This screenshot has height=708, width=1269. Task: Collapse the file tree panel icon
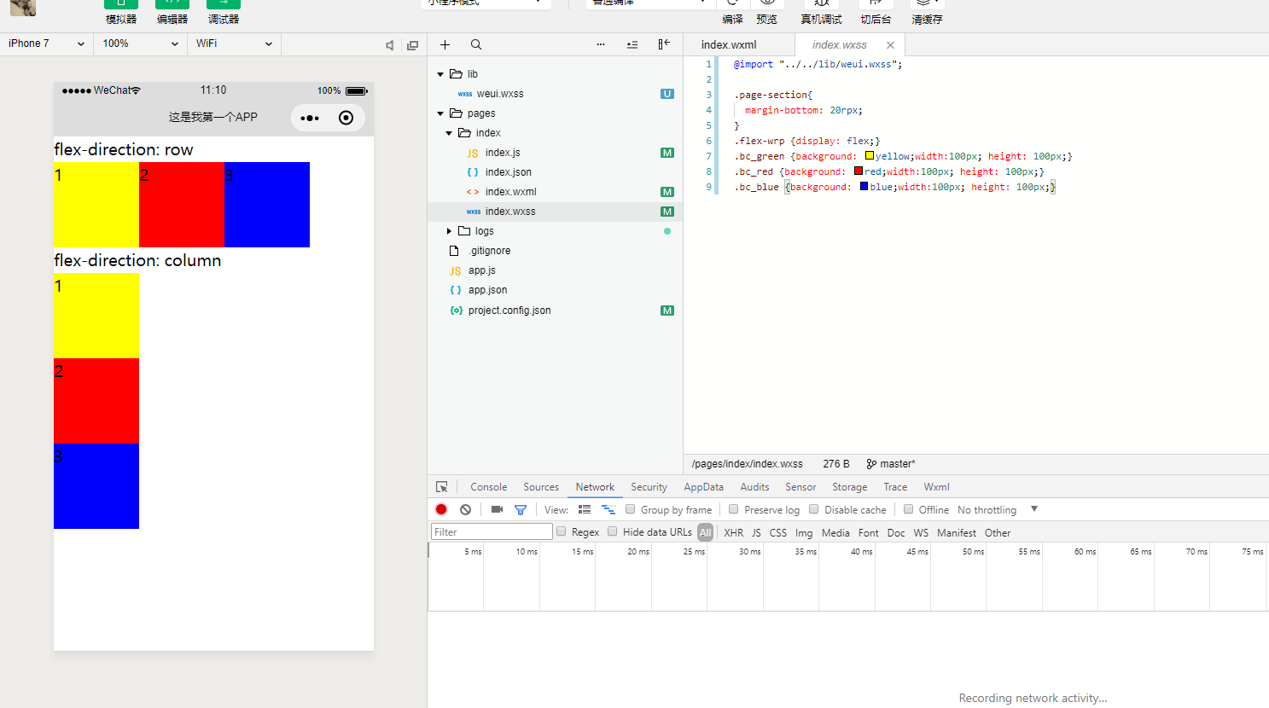point(663,44)
